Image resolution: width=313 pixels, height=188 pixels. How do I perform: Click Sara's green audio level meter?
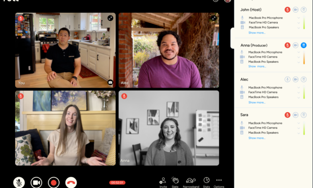(304, 128)
